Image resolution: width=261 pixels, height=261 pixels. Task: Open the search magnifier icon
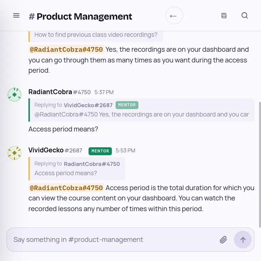[x=244, y=15]
